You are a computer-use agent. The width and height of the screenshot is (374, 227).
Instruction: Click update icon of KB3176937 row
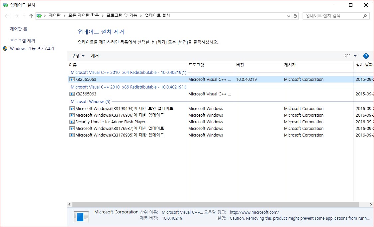(x=72, y=129)
